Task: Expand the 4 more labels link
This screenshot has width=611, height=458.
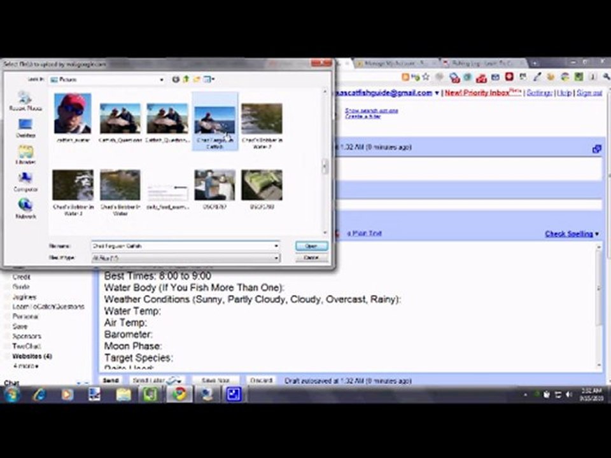Action: point(25,366)
